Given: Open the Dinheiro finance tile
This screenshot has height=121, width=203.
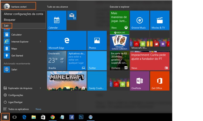Looking at the screenshot, I should (119, 61).
